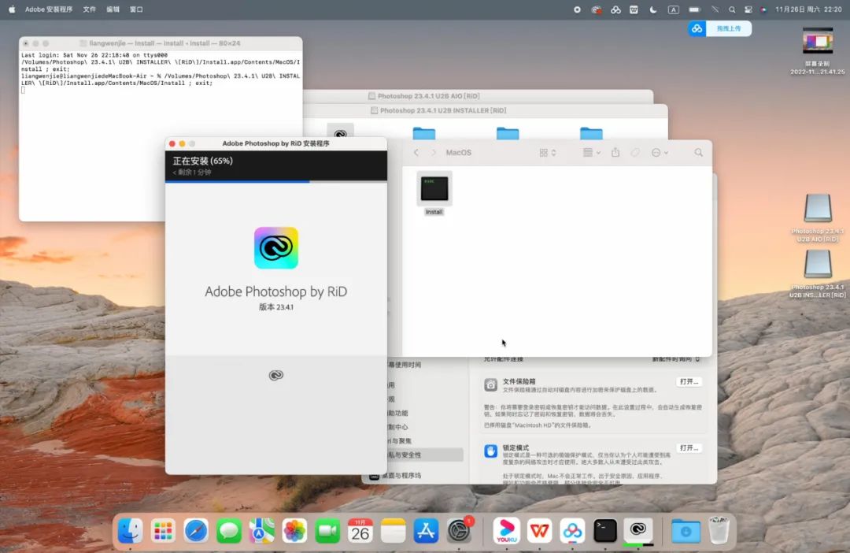Open Photos app in the Dock
Image resolution: width=850 pixels, height=553 pixels.
click(x=294, y=530)
